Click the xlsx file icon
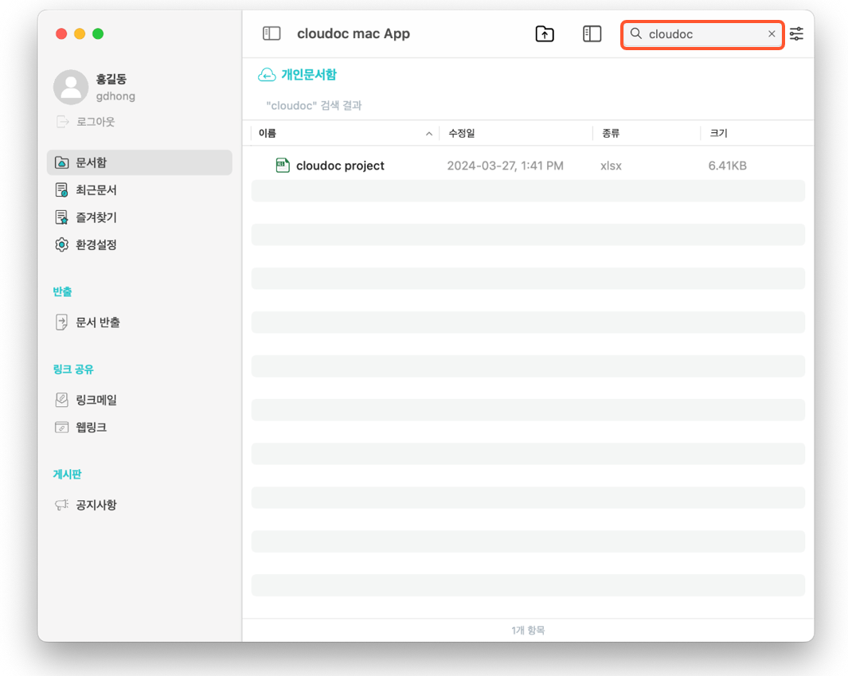Screen dimensions: 848x676 [x=283, y=165]
